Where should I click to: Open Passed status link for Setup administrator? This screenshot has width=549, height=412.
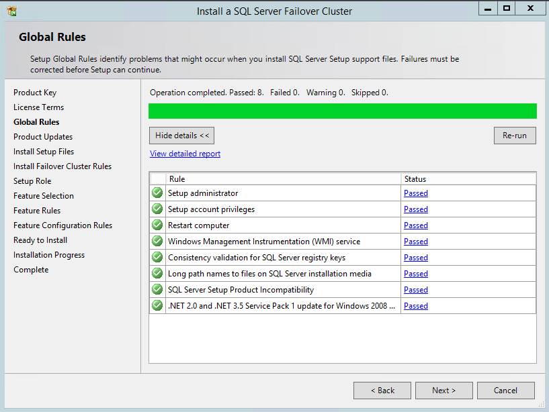[416, 193]
